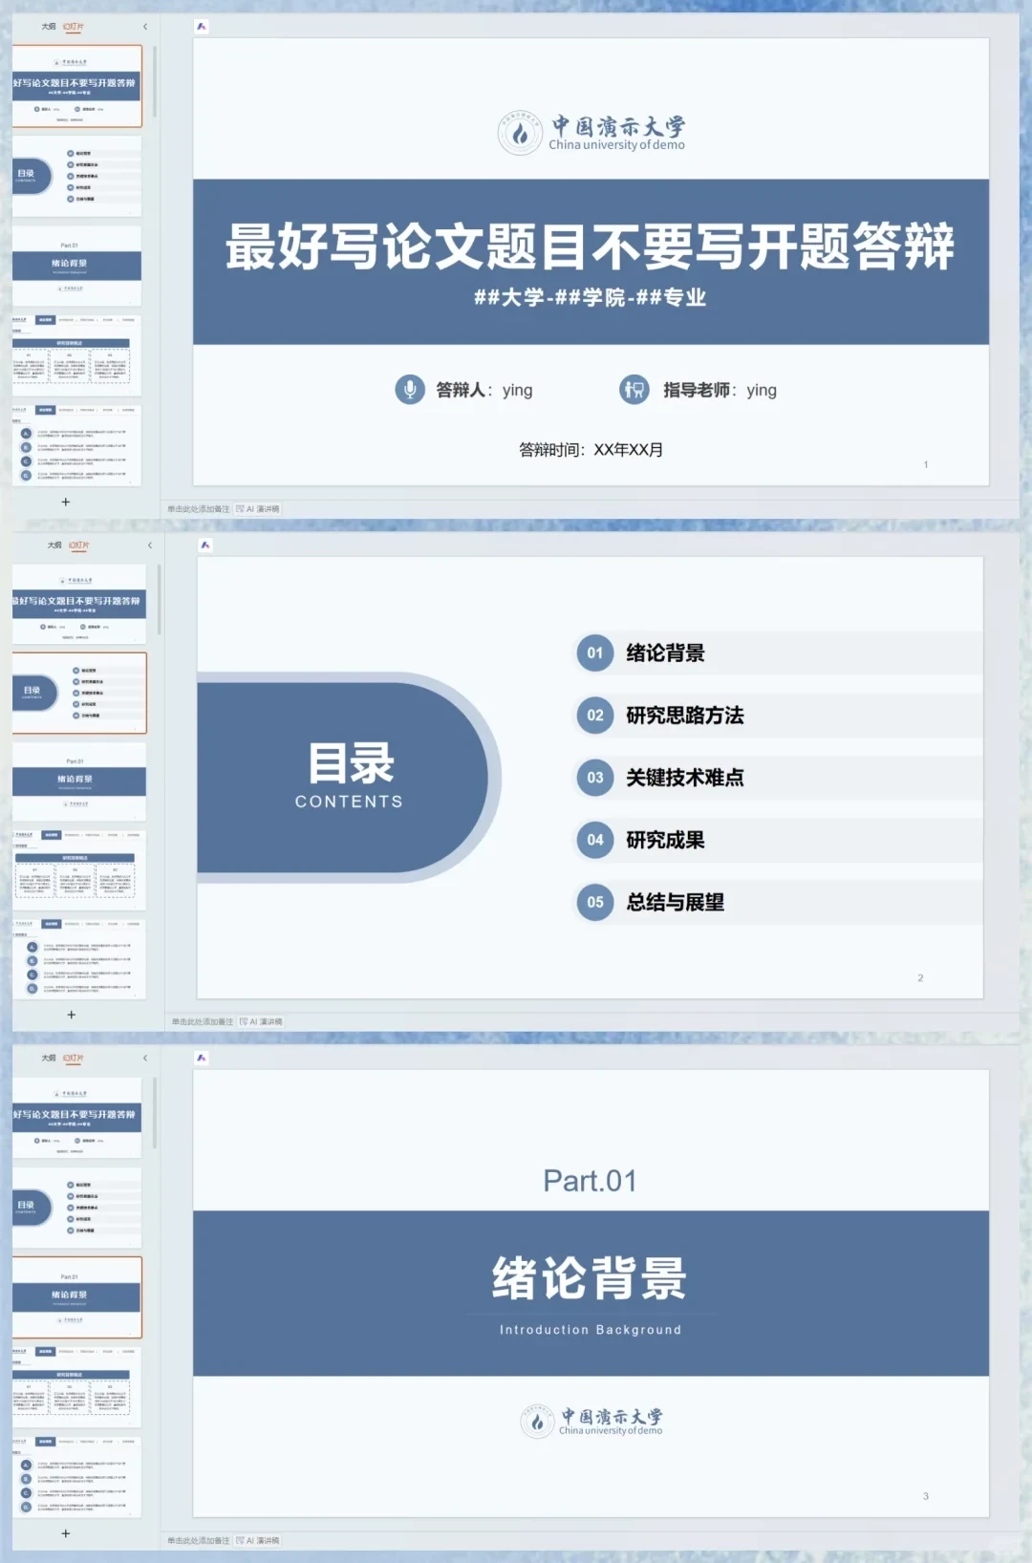The width and height of the screenshot is (1032, 1563).
Task: Click the thumbnail scrollbar in the 目录 slide window
Action: point(159,599)
